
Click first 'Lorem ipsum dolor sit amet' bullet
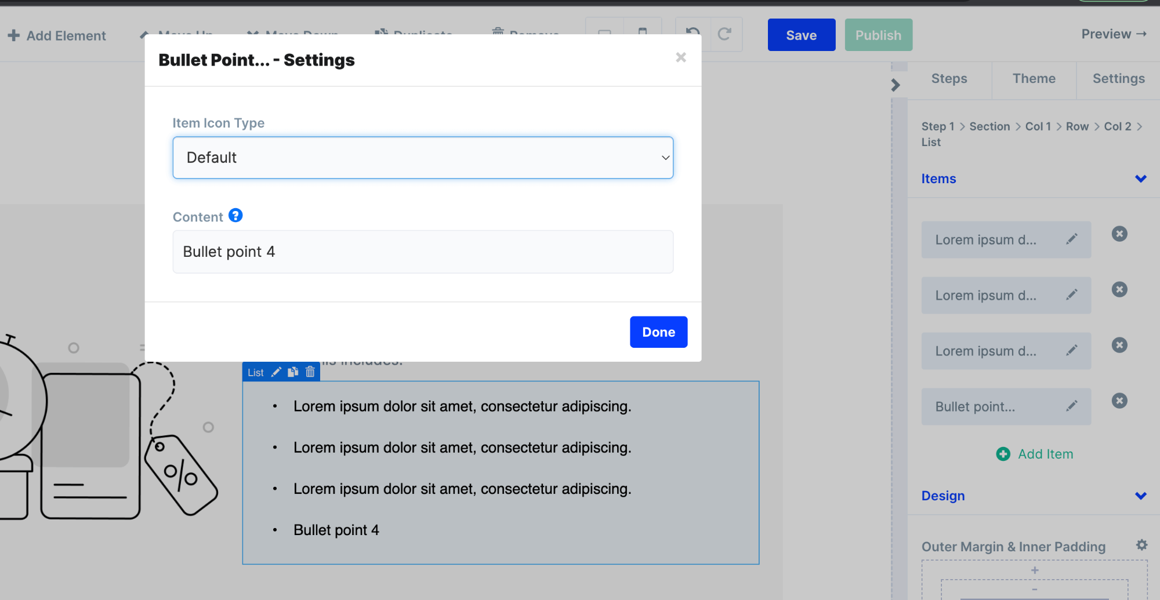tap(462, 406)
